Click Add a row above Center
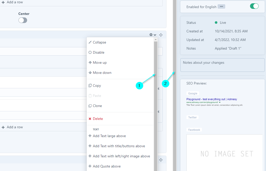Screen dimensions: 266x171 point(12,2)
